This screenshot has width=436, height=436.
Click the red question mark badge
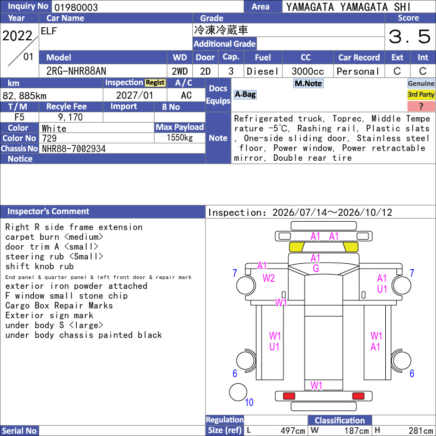(x=421, y=106)
